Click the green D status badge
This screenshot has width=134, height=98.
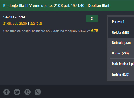(x=92, y=19)
